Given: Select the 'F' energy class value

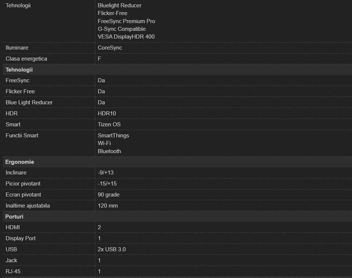Looking at the screenshot, I should tap(100, 58).
